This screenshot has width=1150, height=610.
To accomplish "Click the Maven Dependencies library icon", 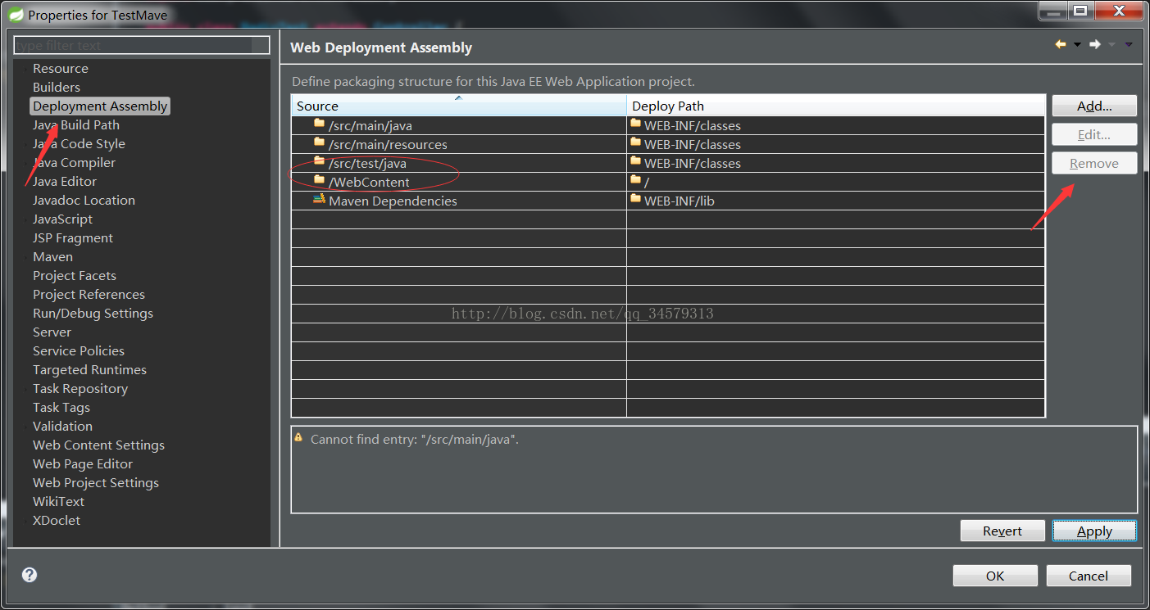I will click(x=319, y=200).
